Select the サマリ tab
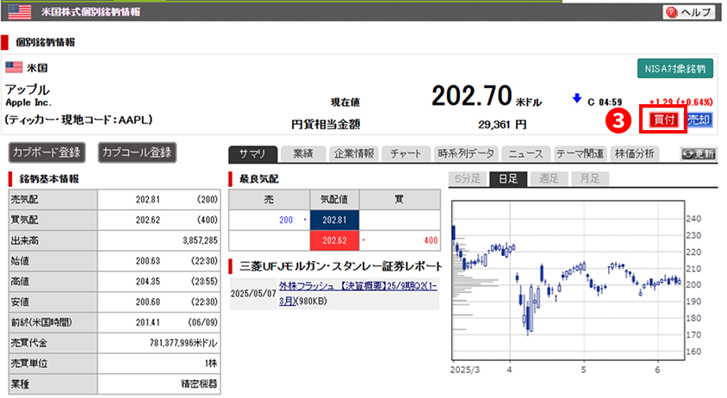 coord(253,154)
